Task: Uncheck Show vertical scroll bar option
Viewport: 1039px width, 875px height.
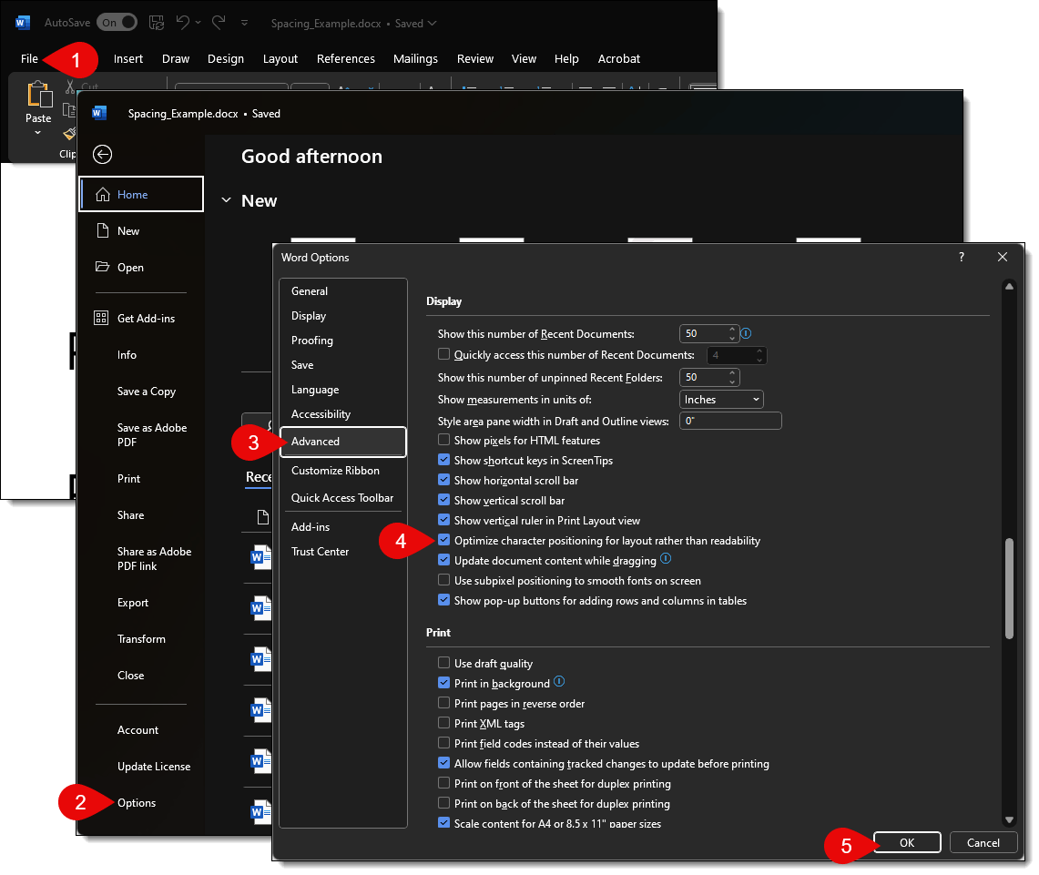Action: 444,500
